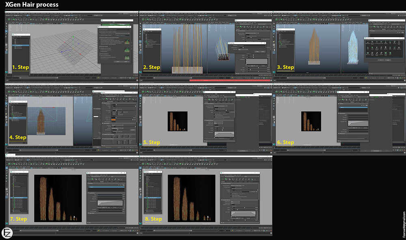Click Cancel button in Create XGen Description dialog
Viewport: 406px width, 240px height.
126,62
